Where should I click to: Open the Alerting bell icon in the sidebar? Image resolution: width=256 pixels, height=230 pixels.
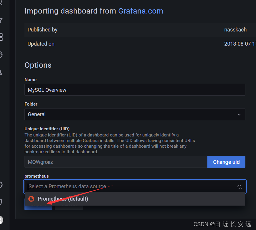(1, 72)
